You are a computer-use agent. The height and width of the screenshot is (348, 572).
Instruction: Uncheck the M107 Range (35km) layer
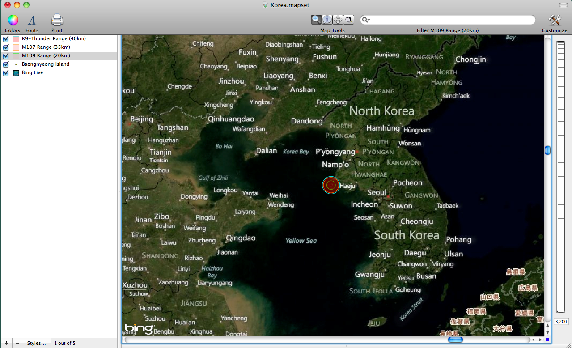click(6, 47)
